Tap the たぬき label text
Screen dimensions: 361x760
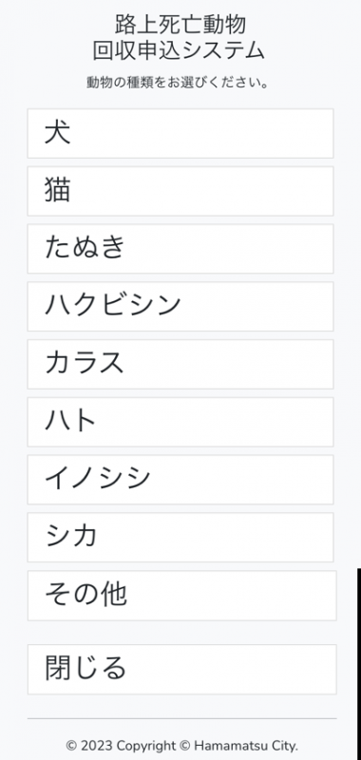85,247
